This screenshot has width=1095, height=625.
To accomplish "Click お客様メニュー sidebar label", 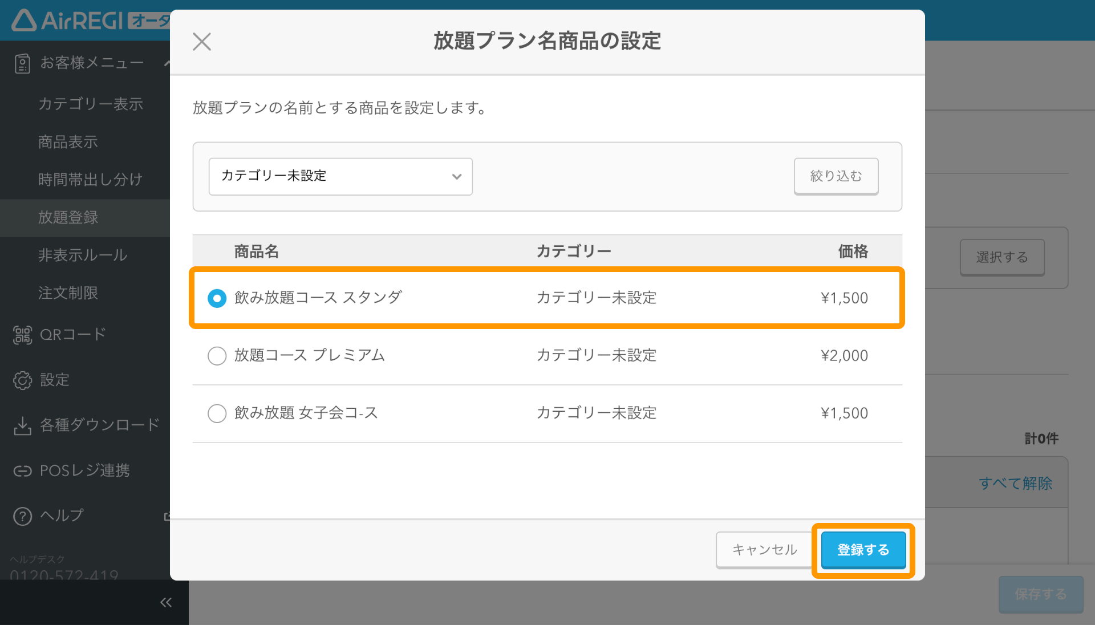I will point(92,63).
